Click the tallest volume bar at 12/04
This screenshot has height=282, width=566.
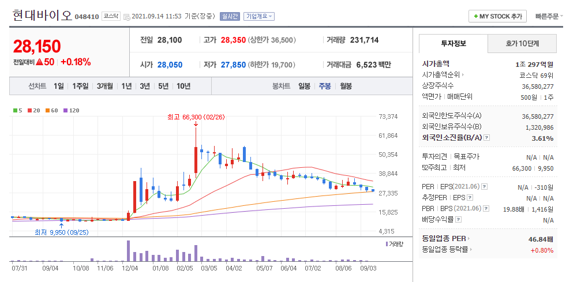coord(128,251)
